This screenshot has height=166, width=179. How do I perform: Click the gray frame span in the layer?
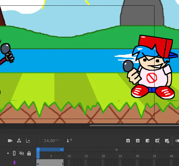[50, 163]
